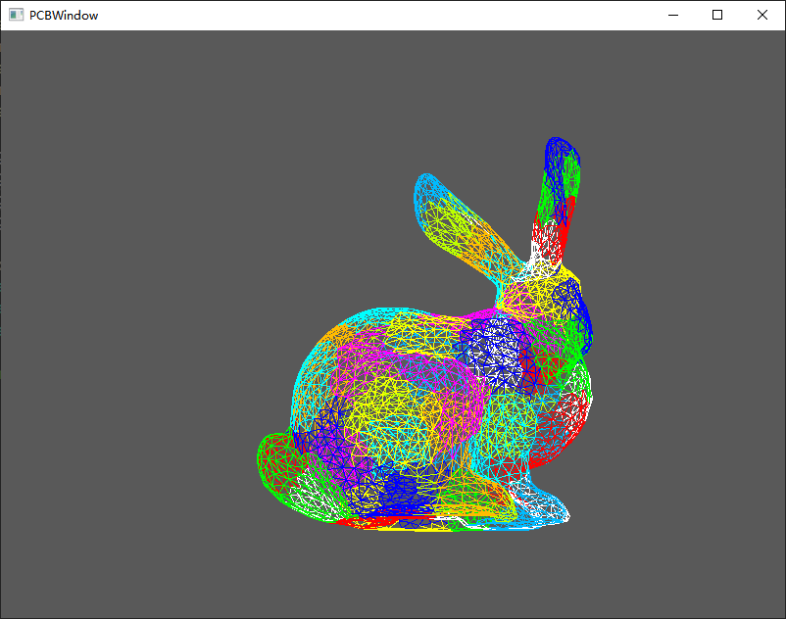Close the PCBWindow window
Screen dimensions: 786x619
pos(761,15)
